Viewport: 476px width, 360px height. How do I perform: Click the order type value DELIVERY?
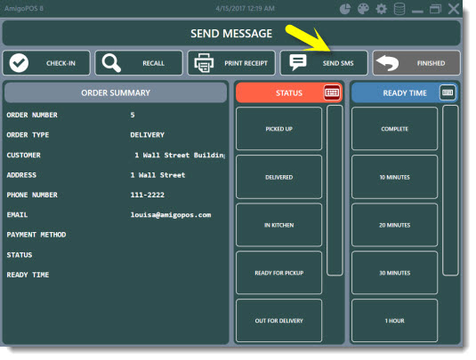tap(147, 134)
